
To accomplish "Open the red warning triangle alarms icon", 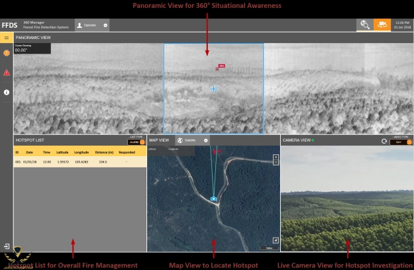I will tap(7, 73).
